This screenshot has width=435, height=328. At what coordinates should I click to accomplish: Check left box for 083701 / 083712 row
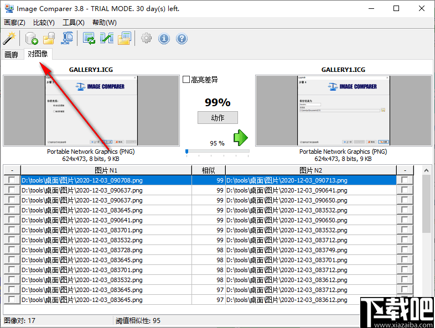click(x=12, y=270)
